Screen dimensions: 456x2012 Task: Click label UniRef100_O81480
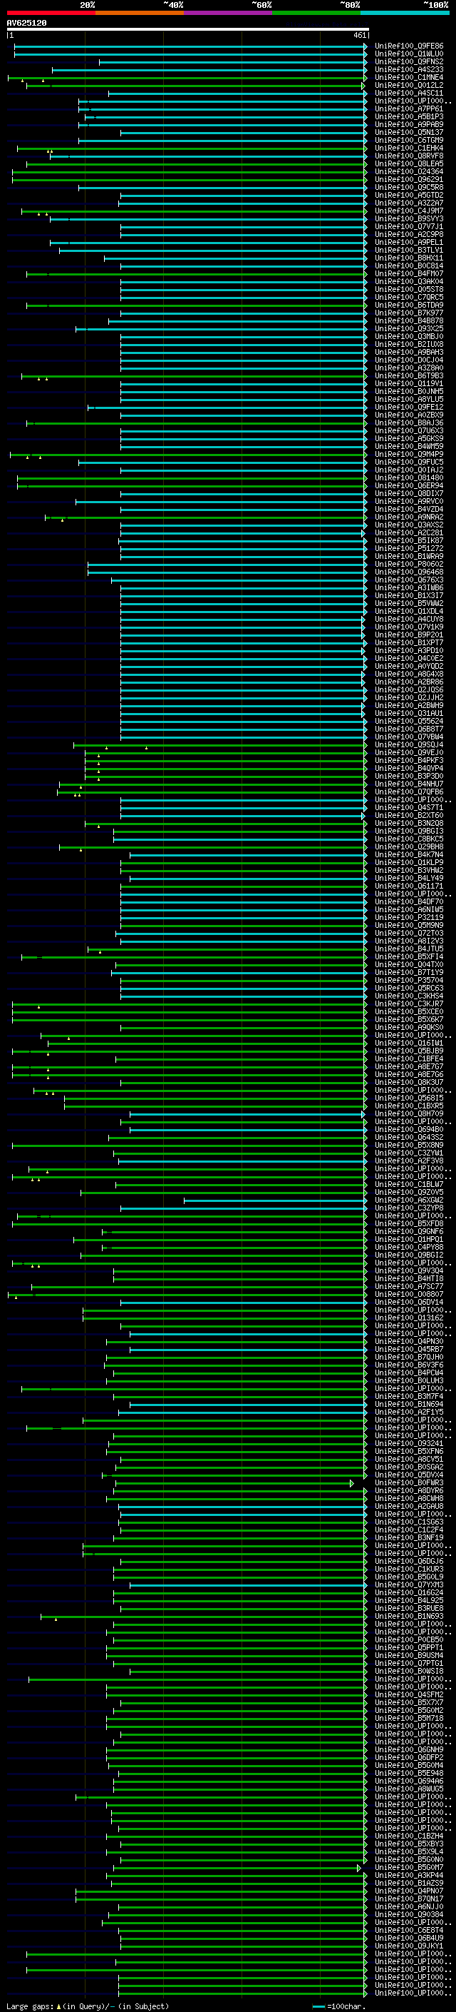409,478
